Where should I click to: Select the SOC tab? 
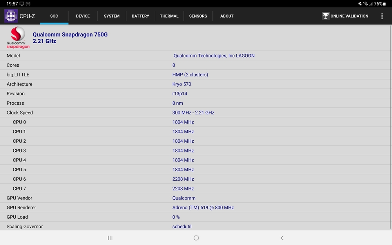(54, 16)
